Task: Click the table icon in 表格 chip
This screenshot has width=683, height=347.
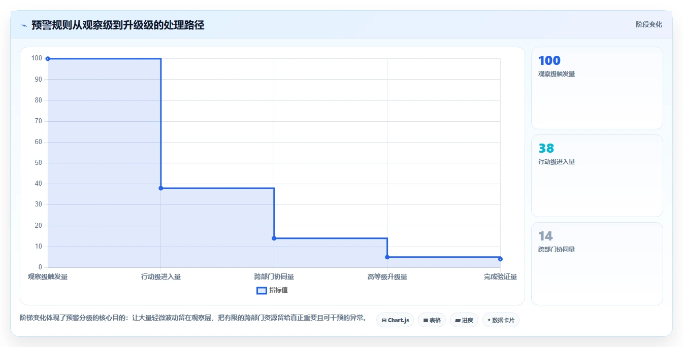Action: point(426,321)
